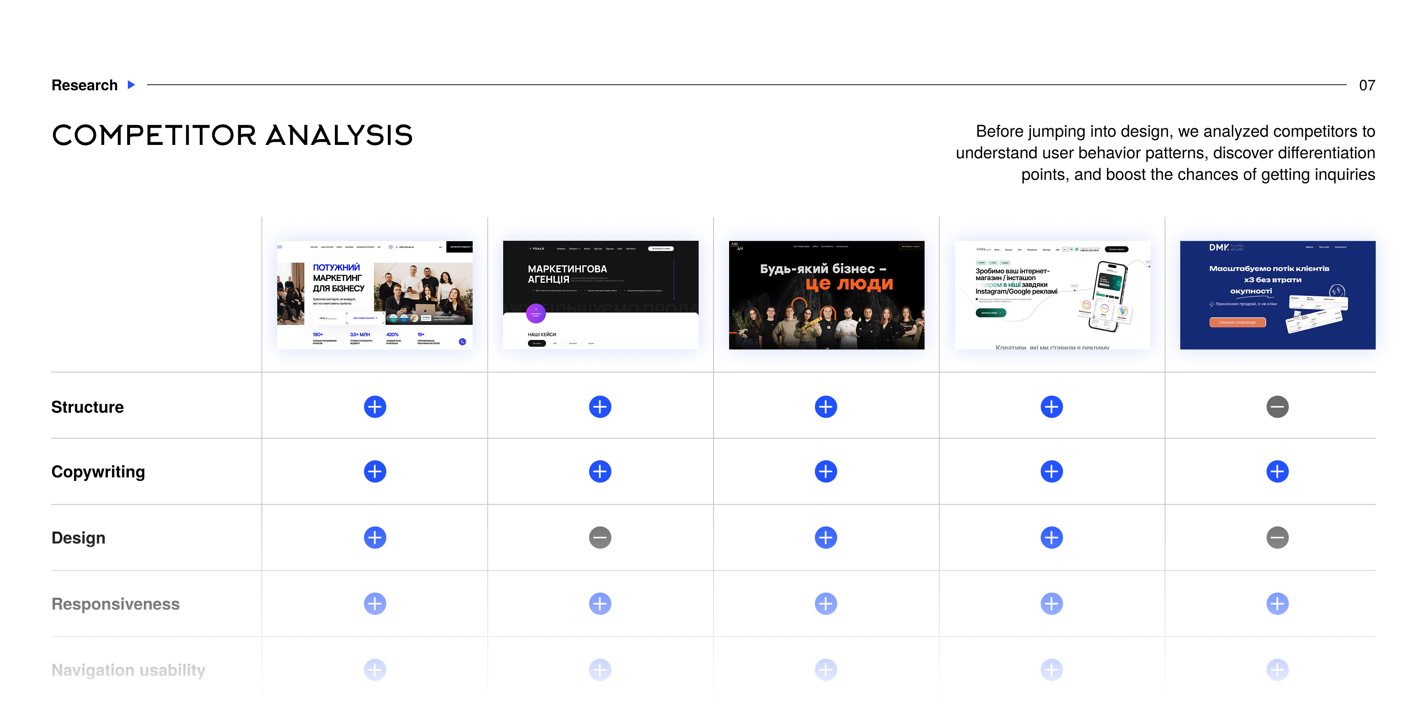This screenshot has width=1427, height=706.
Task: Click Copywriting plus icon in third column
Action: click(x=825, y=472)
